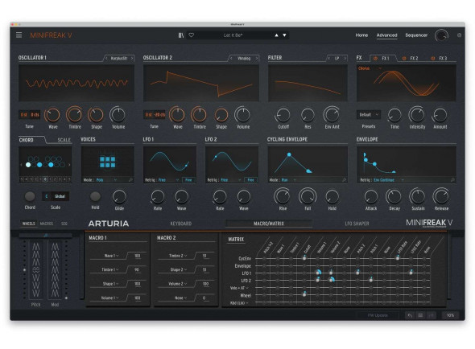Viewport: 475px width, 349px height.
Task: Select previous Oscillator 1 type arrow
Action: (106, 58)
